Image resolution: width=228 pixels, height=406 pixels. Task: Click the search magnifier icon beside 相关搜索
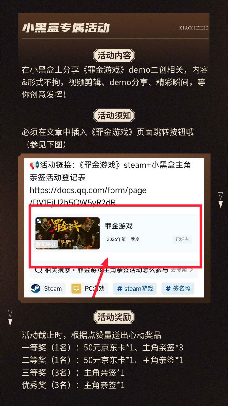(x=38, y=270)
